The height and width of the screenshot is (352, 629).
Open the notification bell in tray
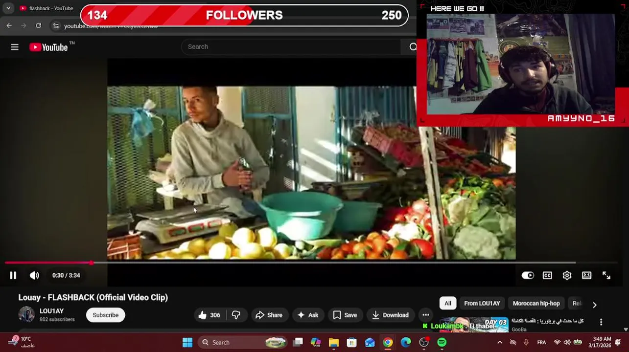coord(618,343)
